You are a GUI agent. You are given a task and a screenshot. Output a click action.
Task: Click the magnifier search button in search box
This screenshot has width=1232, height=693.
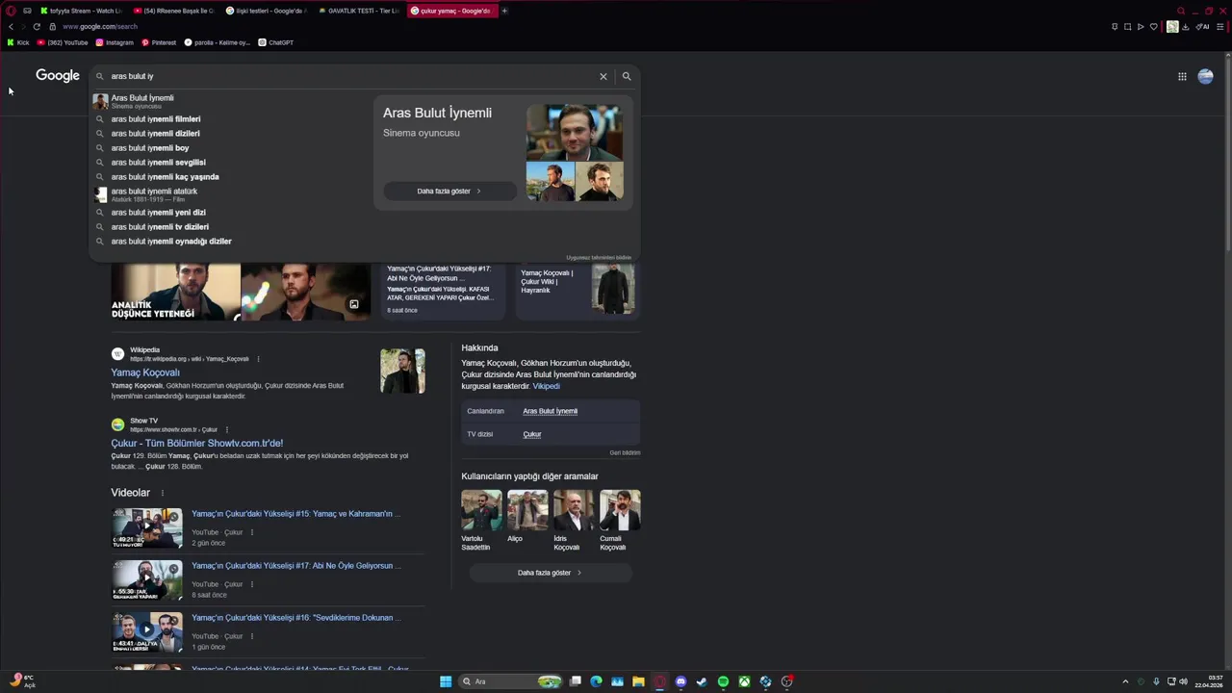(627, 76)
